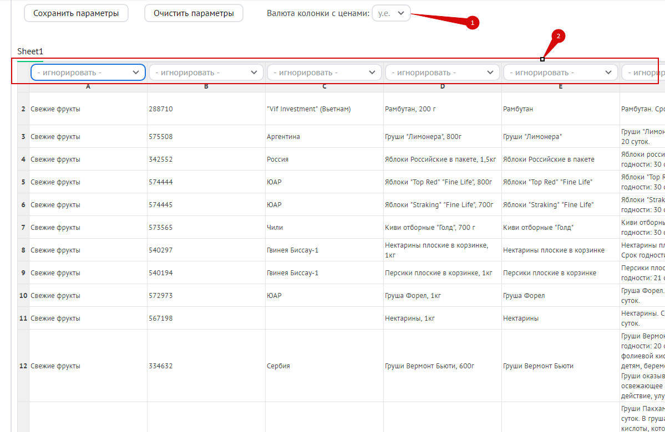Click the cell with code 288710
The image size is (665, 432).
206,109
